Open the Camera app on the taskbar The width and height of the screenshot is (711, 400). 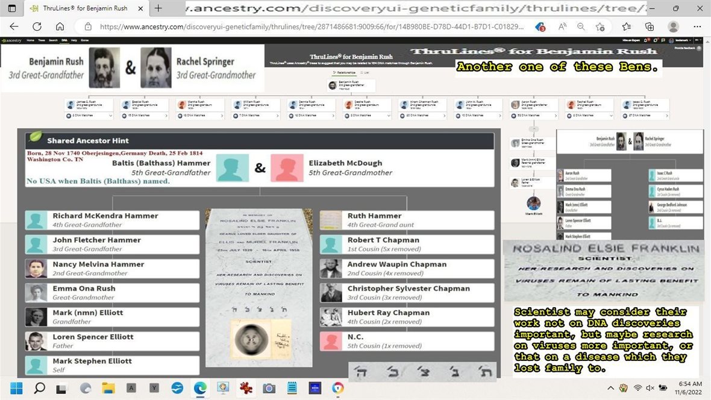click(268, 388)
